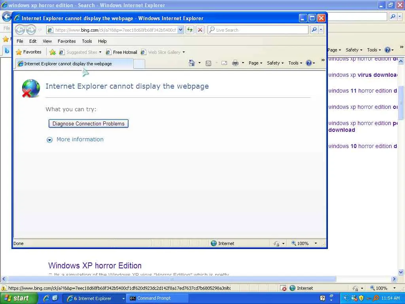Open the Page dropdown in front window

pyautogui.click(x=255, y=63)
